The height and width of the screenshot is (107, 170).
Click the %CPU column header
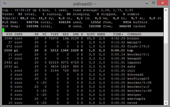tap(91, 34)
